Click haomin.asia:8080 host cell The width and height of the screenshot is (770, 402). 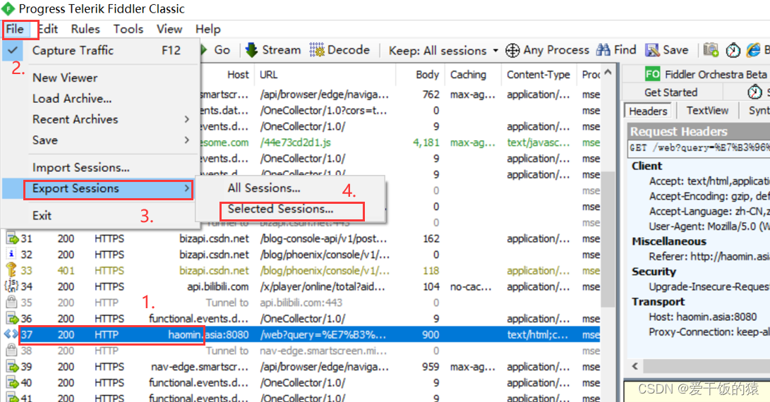[208, 335]
